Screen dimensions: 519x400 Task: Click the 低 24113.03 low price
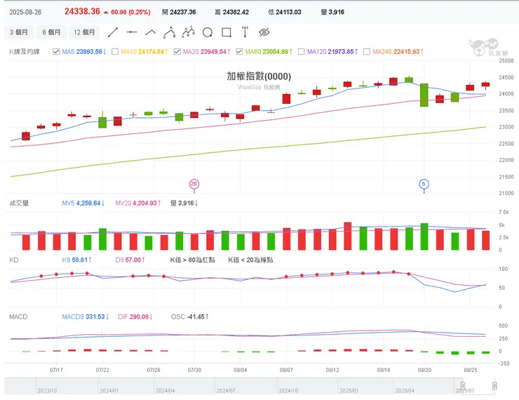pos(285,12)
